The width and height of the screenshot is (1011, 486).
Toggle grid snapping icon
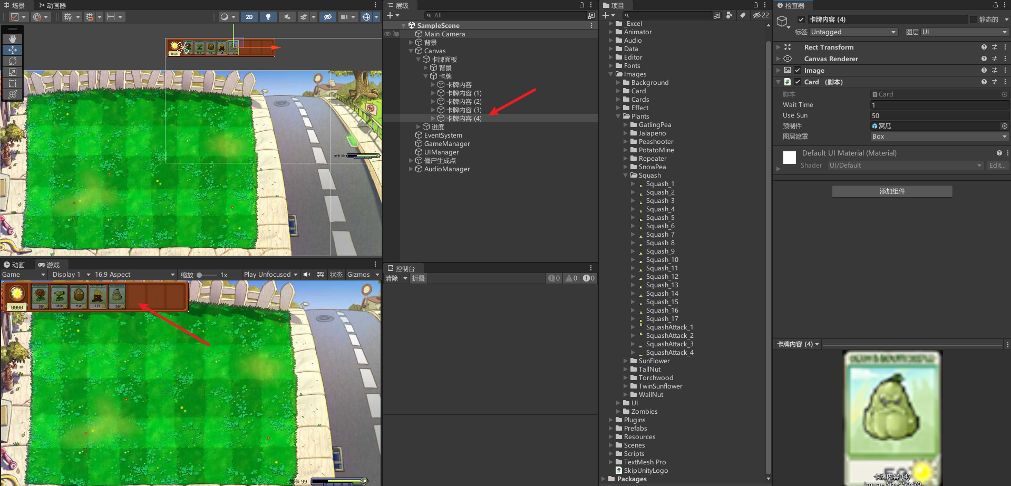[90, 17]
